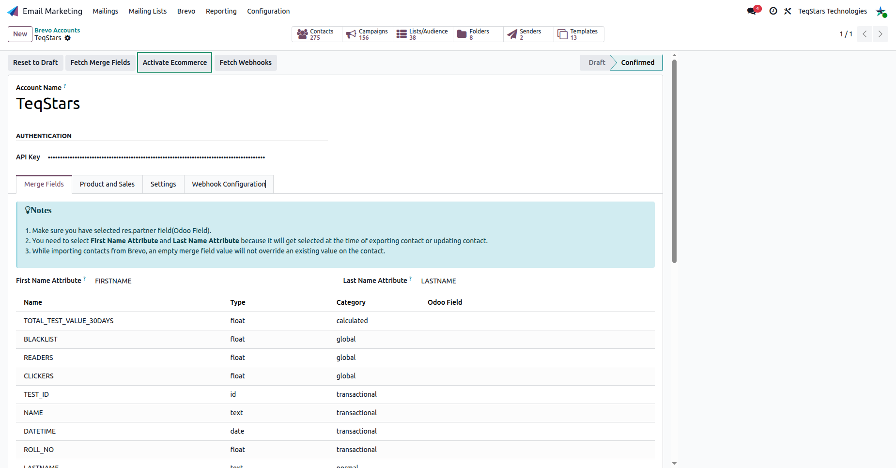
Task: Click the vertical scrollbar of the form
Action: coord(674,161)
